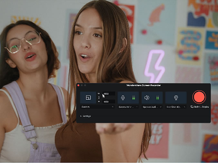218x163 pixels.
Task: Click the microphone level meter
Action: pyautogui.click(x=134, y=98)
